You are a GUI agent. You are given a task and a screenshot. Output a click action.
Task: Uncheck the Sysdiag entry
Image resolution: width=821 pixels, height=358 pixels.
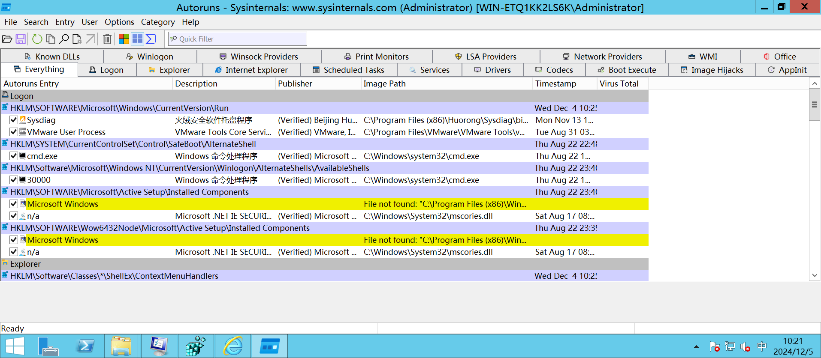14,120
